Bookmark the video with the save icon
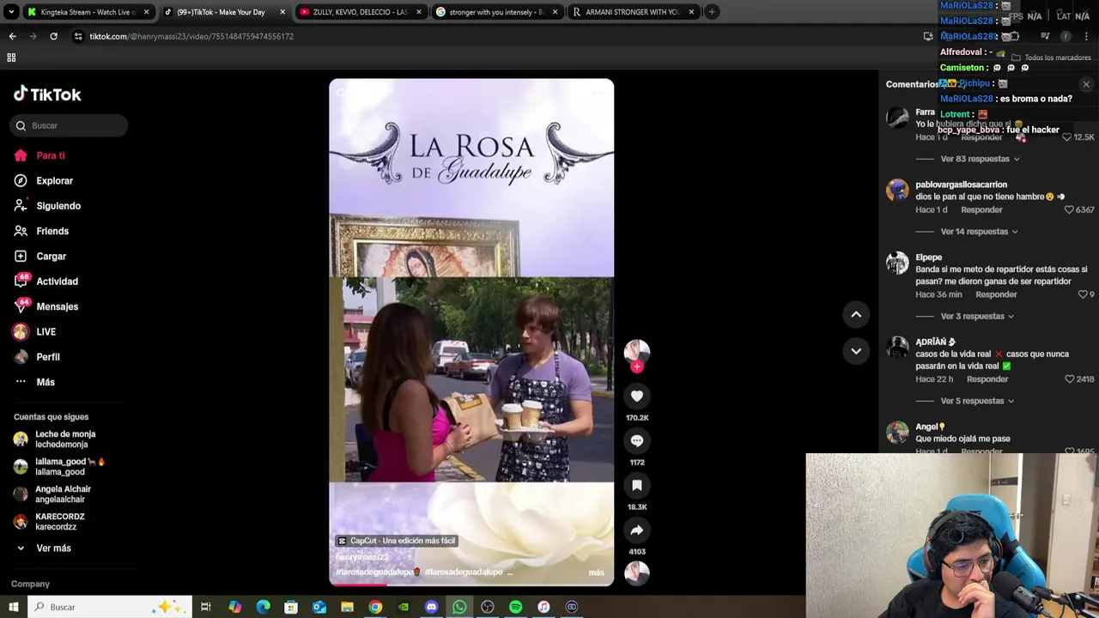Screen dimensions: 1099x618 tap(637, 485)
